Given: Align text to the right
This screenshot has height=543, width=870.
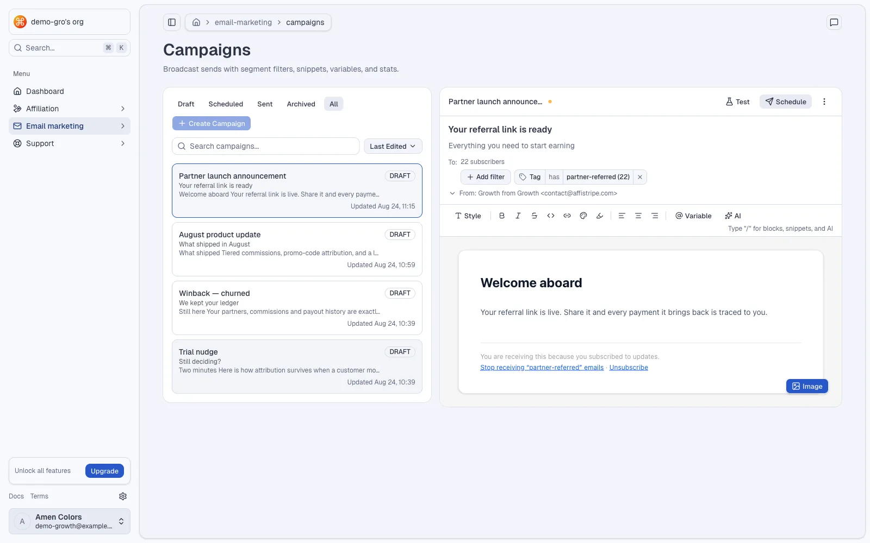Looking at the screenshot, I should point(655,216).
